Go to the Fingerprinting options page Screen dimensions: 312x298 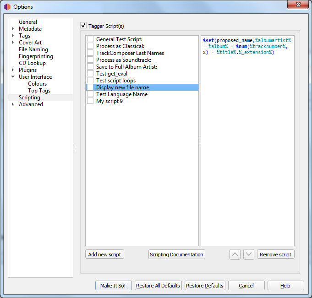[x=36, y=56]
